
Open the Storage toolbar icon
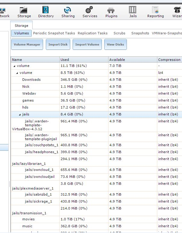pos(24,12)
